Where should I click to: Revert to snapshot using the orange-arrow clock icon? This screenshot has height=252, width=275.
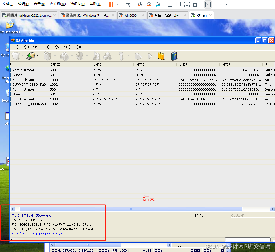click(x=149, y=4)
